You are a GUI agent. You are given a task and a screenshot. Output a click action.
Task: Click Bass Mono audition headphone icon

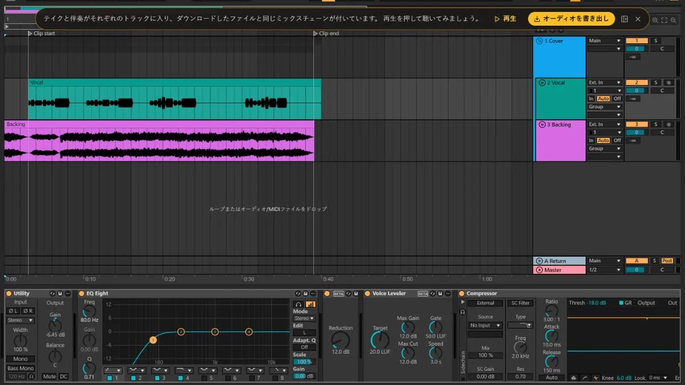[x=31, y=376]
